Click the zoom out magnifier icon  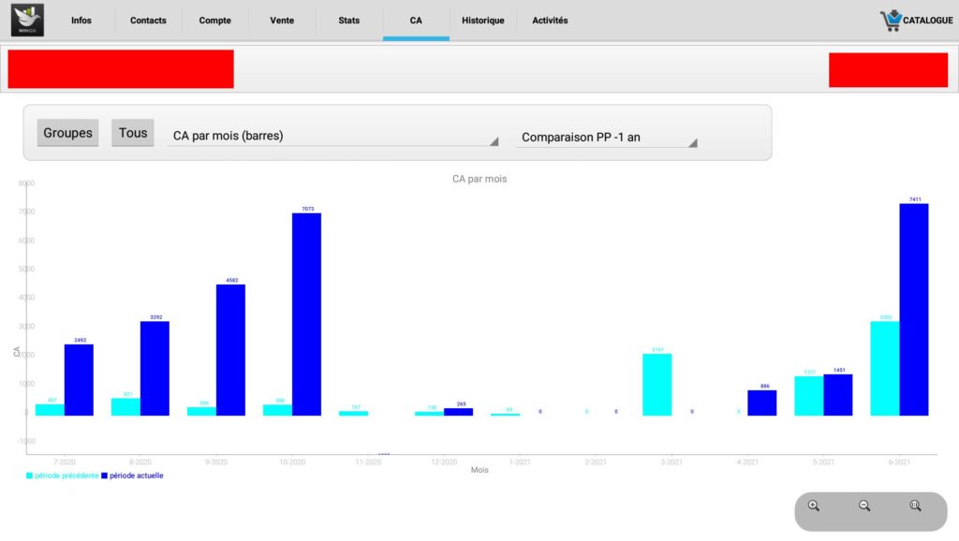coord(864,505)
